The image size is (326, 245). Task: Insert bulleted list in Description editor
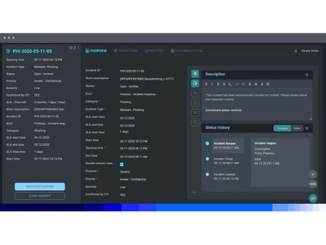[x=243, y=84]
